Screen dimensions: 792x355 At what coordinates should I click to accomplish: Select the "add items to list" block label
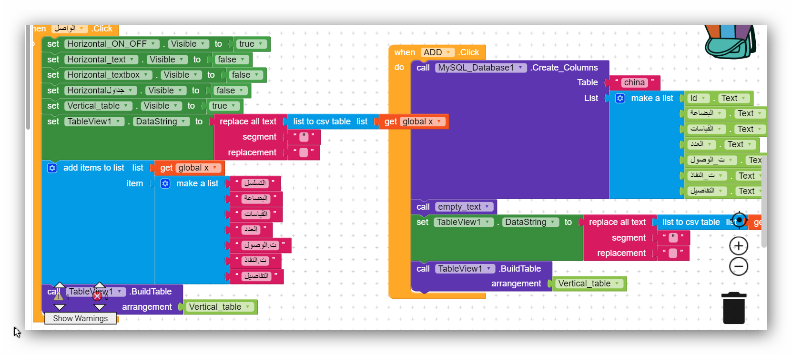click(x=94, y=168)
